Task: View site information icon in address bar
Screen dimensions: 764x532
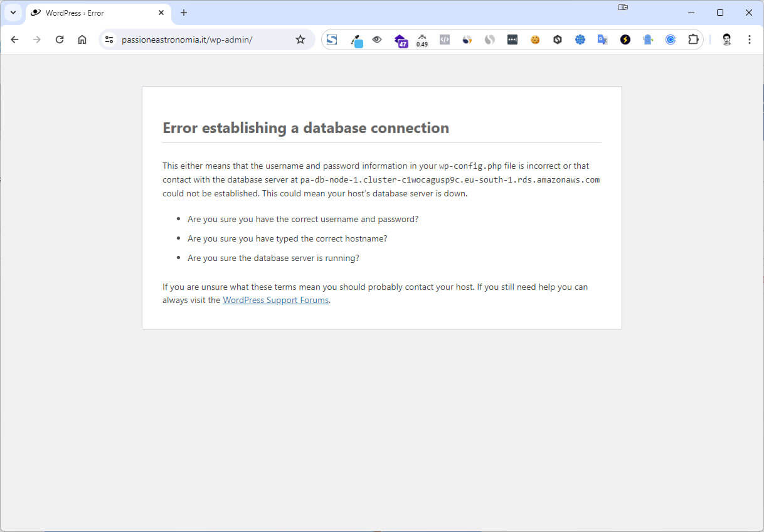Action: point(109,40)
